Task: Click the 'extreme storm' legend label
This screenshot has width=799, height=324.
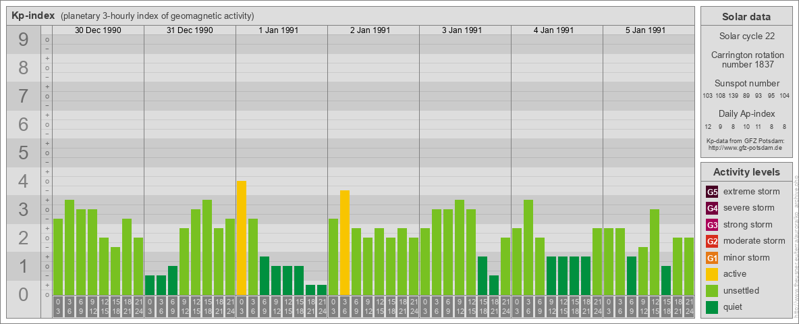Action: point(752,192)
